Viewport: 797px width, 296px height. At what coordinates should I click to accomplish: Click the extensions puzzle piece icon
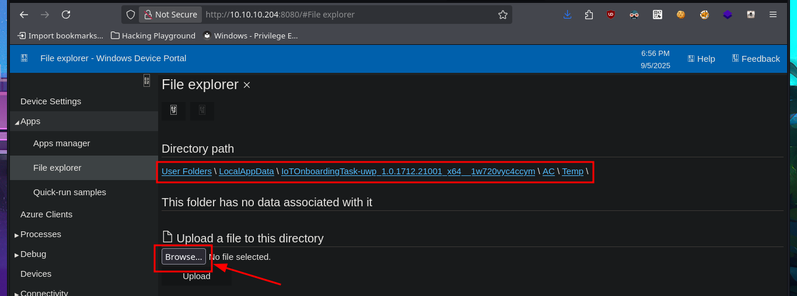pyautogui.click(x=589, y=15)
